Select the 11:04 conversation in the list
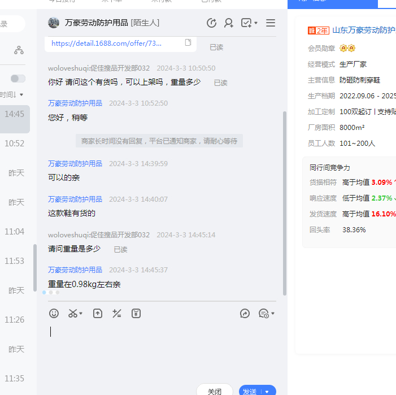 pyautogui.click(x=15, y=232)
